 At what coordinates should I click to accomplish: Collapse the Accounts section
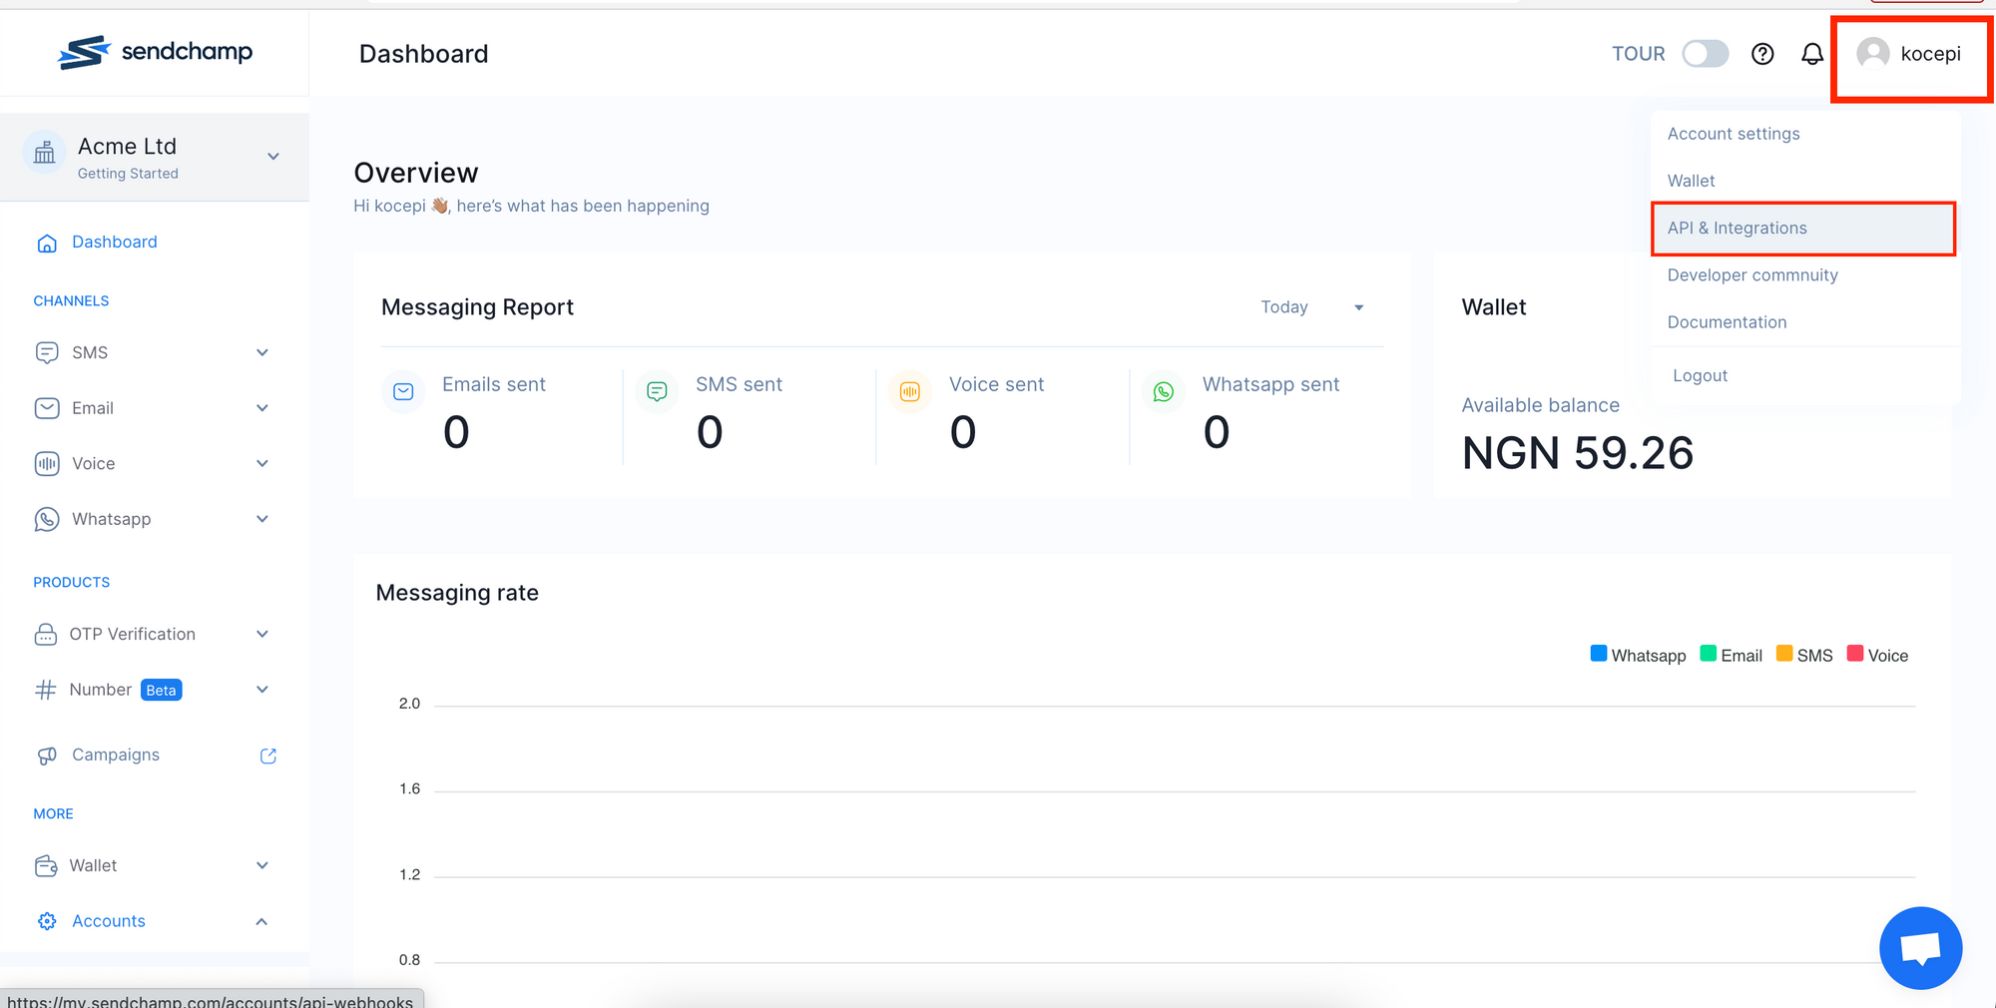point(261,920)
